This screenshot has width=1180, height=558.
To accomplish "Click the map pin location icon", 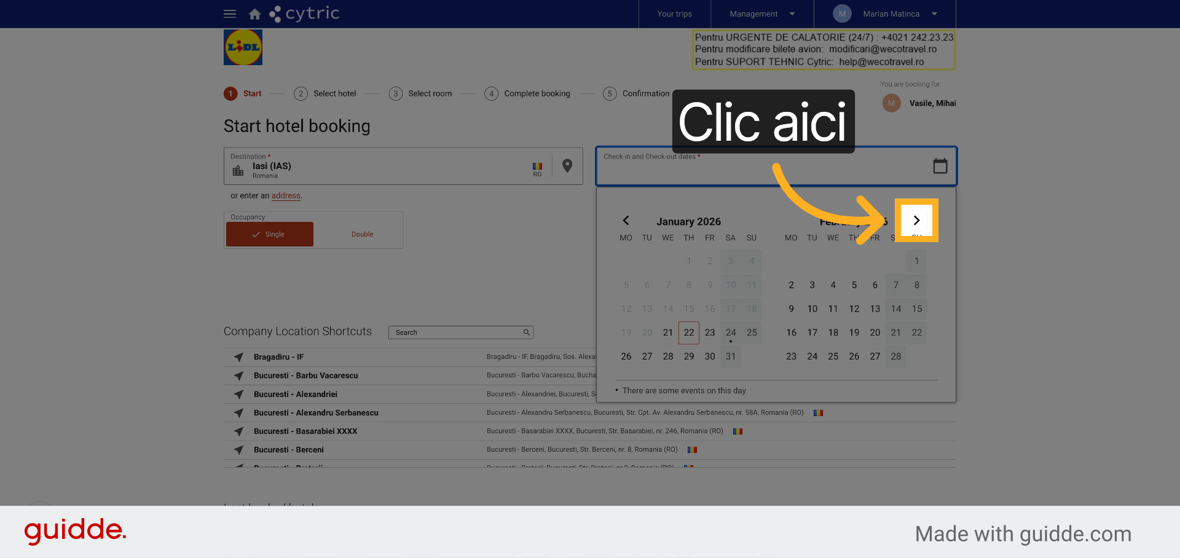I will [567, 166].
